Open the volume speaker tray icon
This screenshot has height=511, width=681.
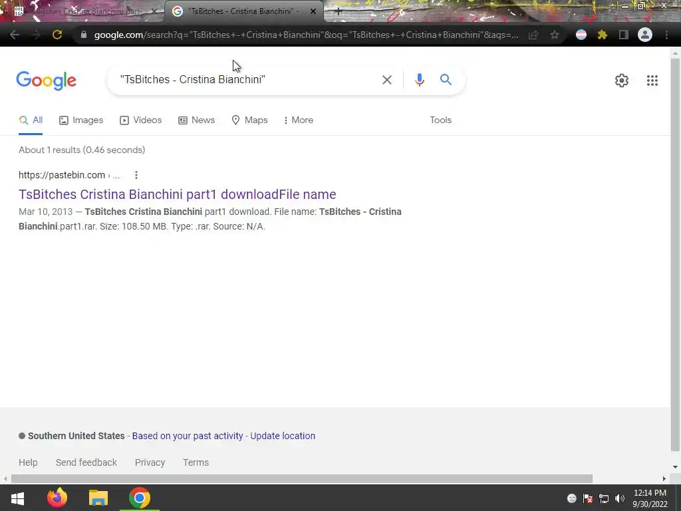click(620, 498)
